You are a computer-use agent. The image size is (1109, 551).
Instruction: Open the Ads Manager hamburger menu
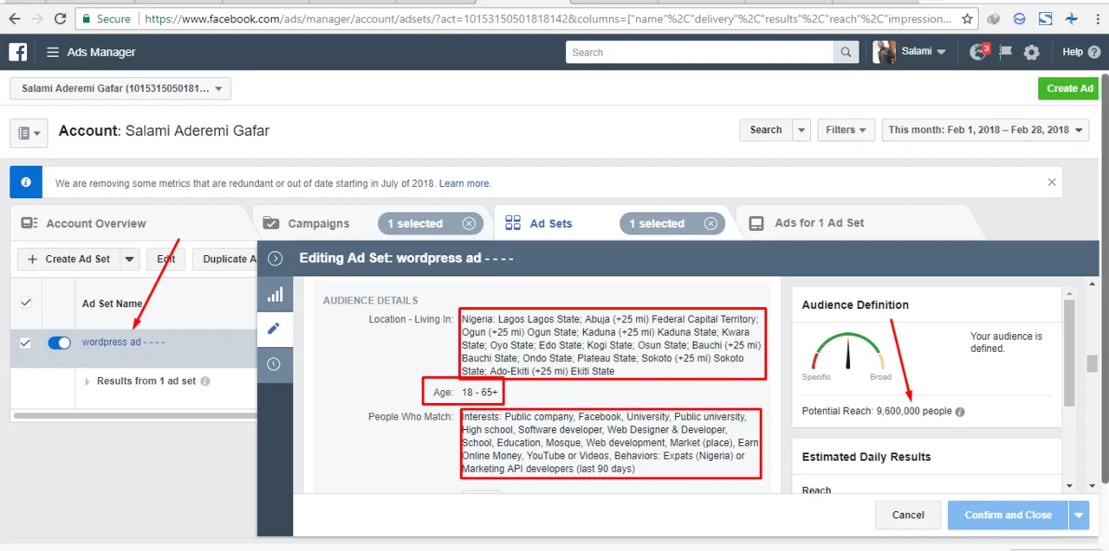pyautogui.click(x=53, y=52)
